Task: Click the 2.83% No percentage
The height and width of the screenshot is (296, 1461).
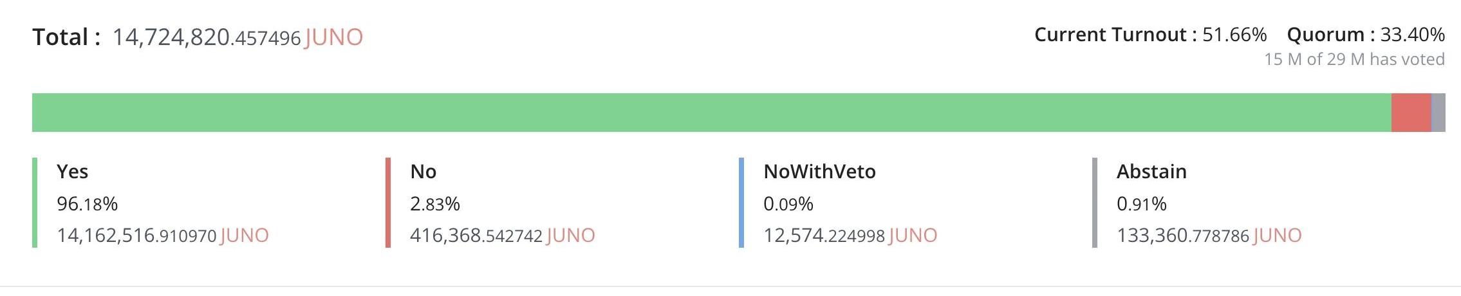Action: [x=435, y=204]
